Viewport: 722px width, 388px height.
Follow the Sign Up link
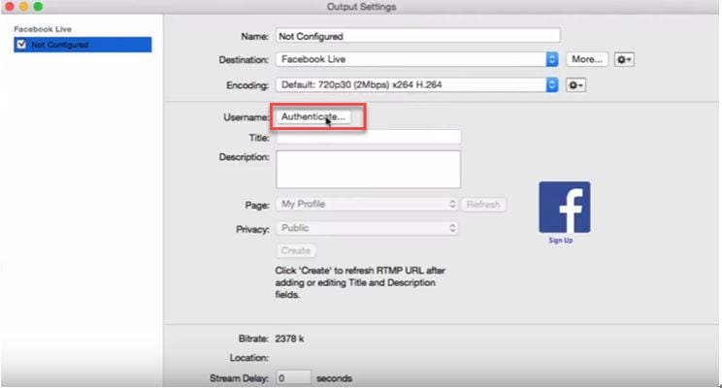pos(561,241)
